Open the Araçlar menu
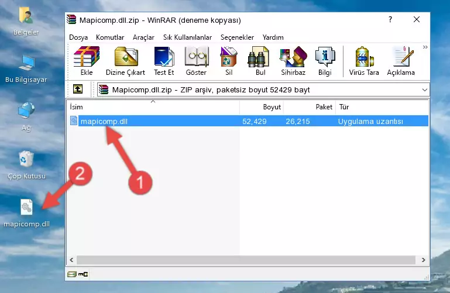 [143, 37]
